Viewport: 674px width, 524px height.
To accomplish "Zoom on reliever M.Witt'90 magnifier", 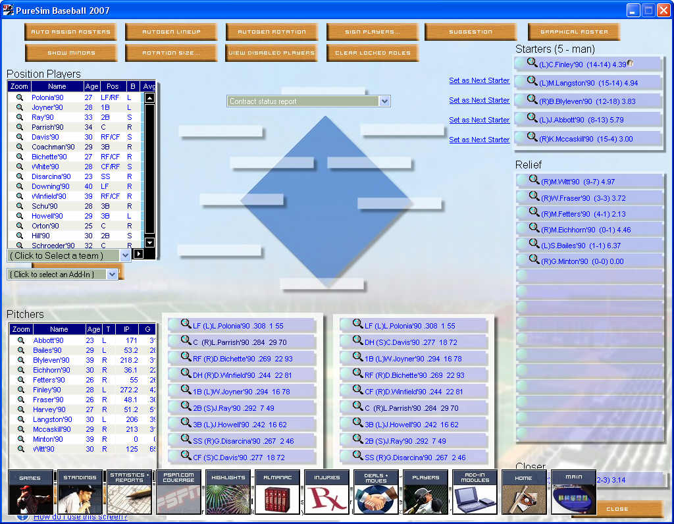I will coord(534,180).
